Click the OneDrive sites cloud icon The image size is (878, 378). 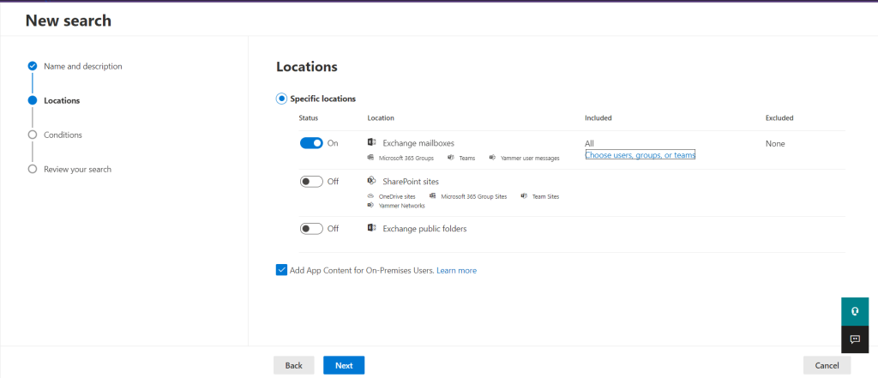pyautogui.click(x=370, y=196)
